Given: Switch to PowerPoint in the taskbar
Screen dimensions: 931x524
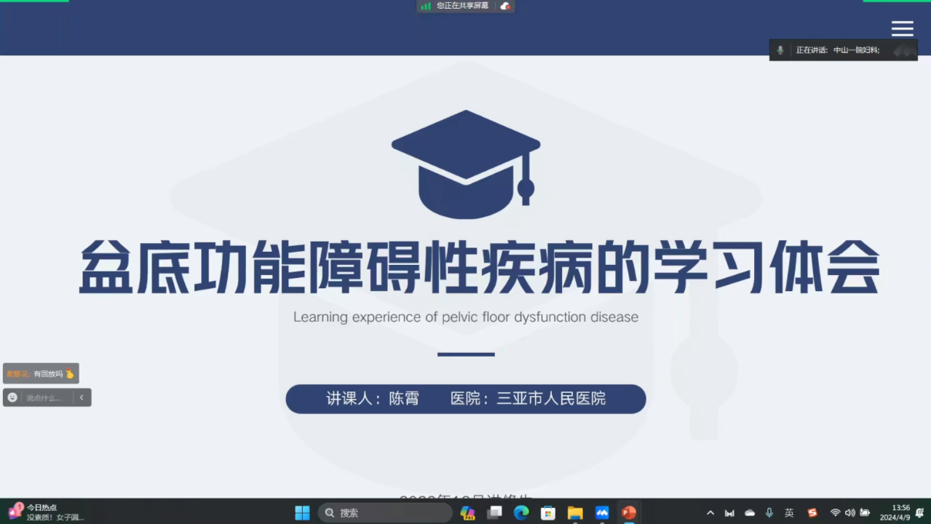Looking at the screenshot, I should tap(629, 513).
